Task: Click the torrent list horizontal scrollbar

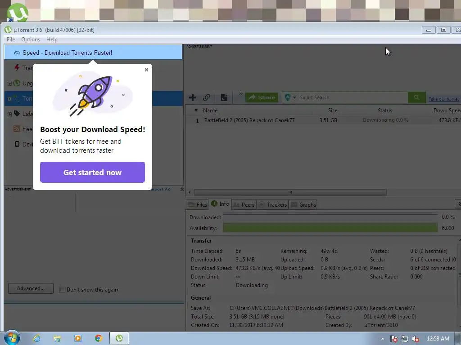Action: pyautogui.click(x=290, y=192)
